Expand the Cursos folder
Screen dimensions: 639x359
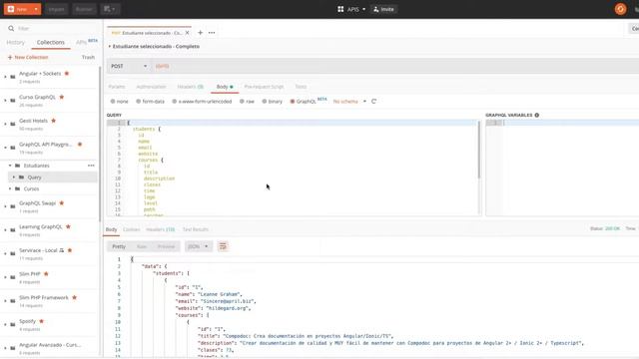[x=10, y=188]
